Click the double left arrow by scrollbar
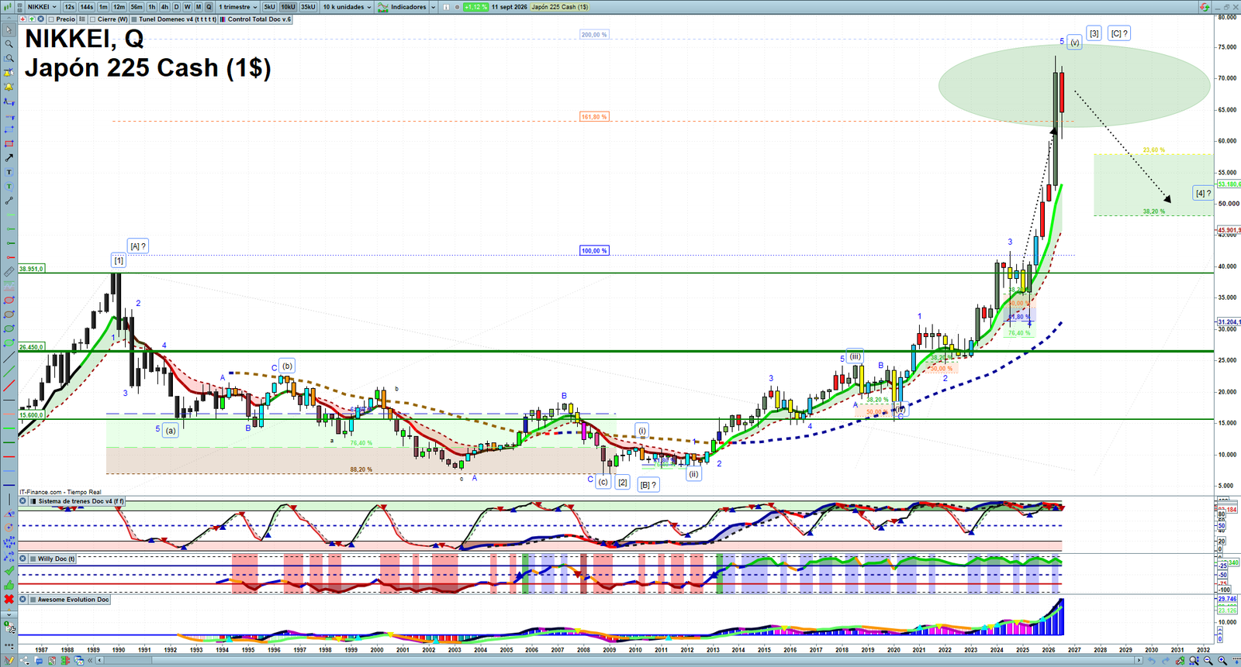The width and height of the screenshot is (1241, 667). point(91,661)
